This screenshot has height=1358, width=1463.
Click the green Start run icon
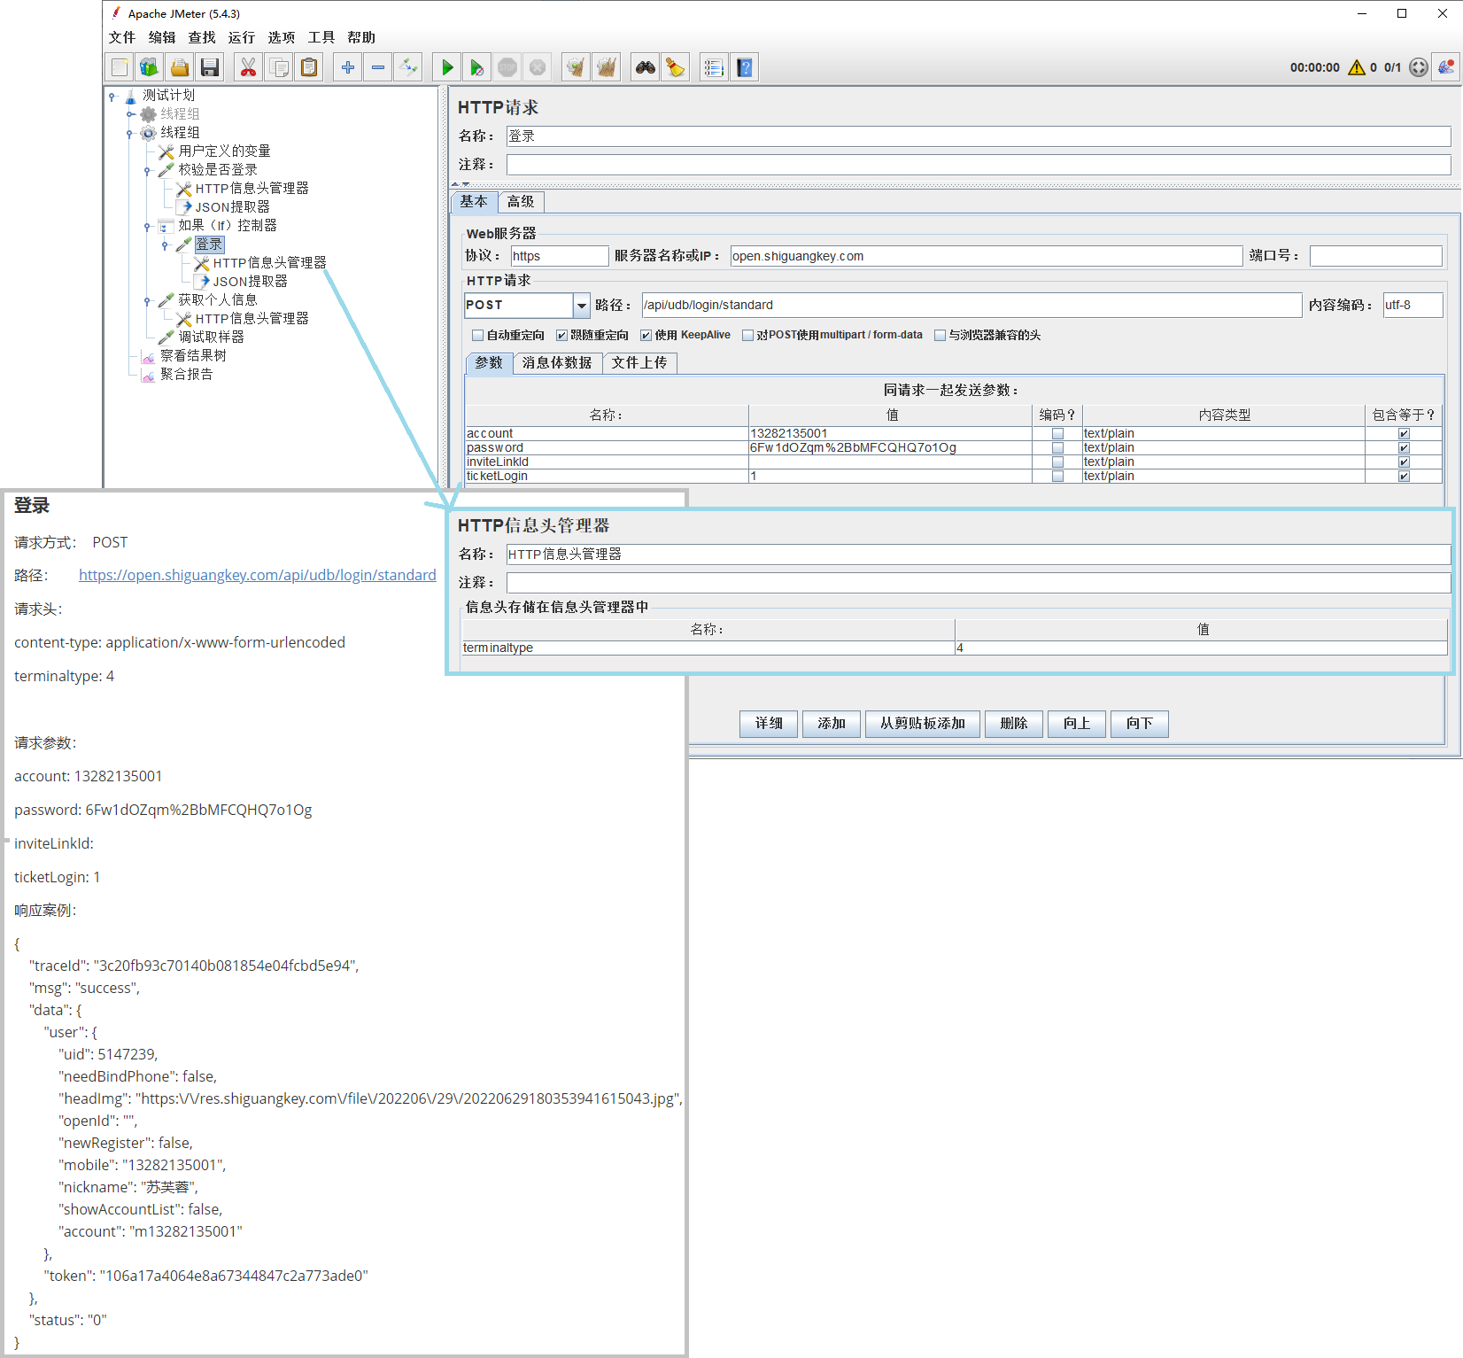click(447, 67)
